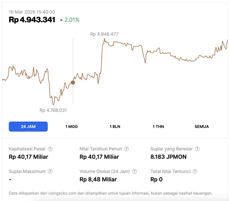Image resolution: width=229 pixels, height=201 pixels.
Task: Show SEMUA historical price data
Action: (201, 126)
